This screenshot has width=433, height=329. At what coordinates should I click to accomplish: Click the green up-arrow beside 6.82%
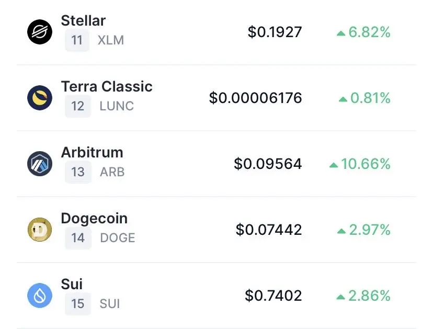(x=341, y=33)
